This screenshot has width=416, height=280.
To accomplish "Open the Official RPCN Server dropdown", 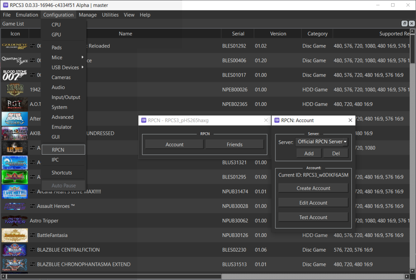I will point(322,142).
